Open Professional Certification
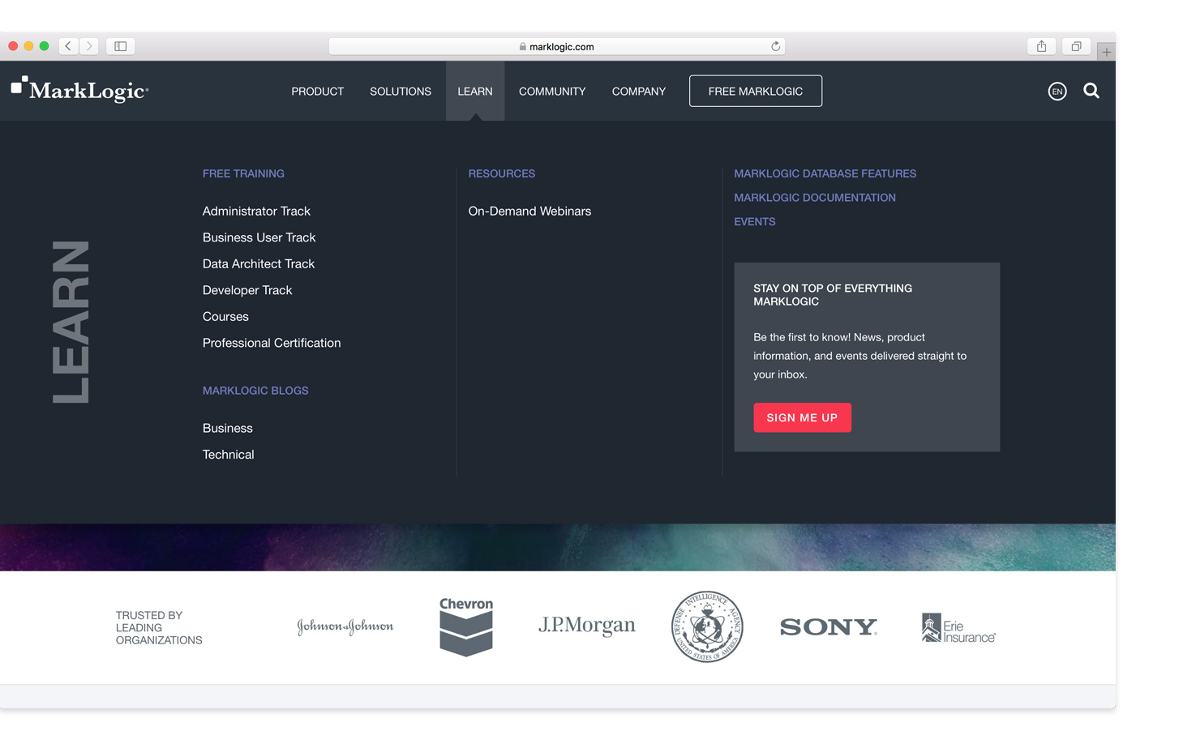Screen dimensions: 1196x748 [272, 343]
